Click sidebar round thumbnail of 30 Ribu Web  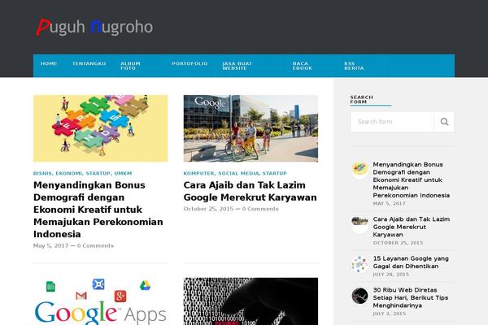point(359,296)
